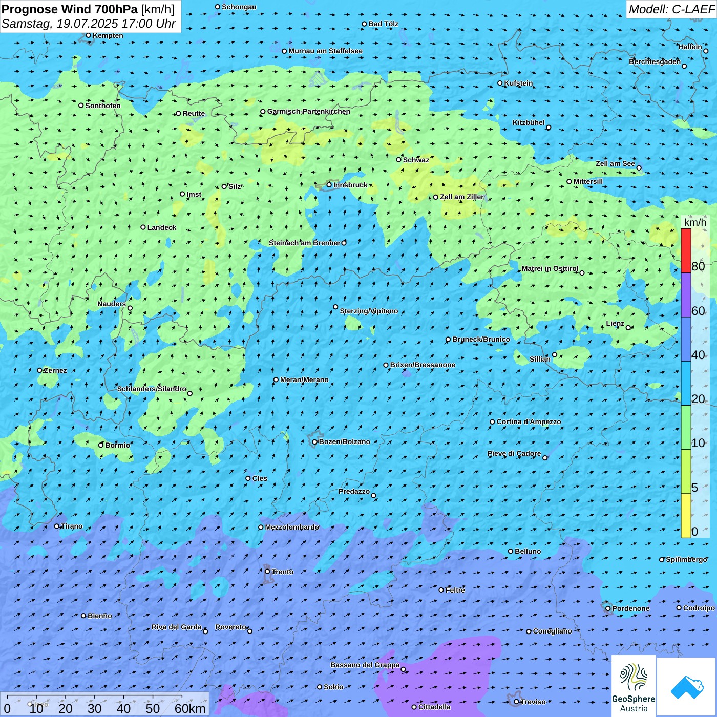Click the green 10 km/h legend color

click(x=686, y=428)
